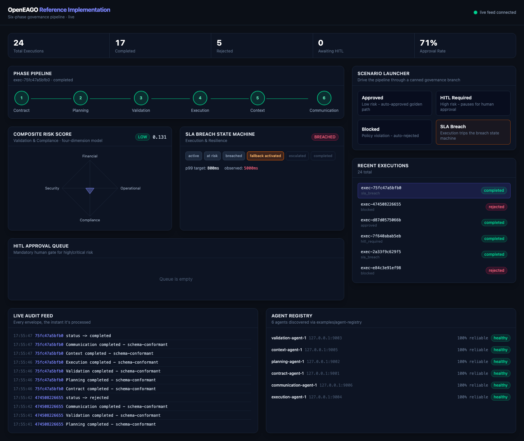Click the 'escalated' state chip

(x=297, y=156)
